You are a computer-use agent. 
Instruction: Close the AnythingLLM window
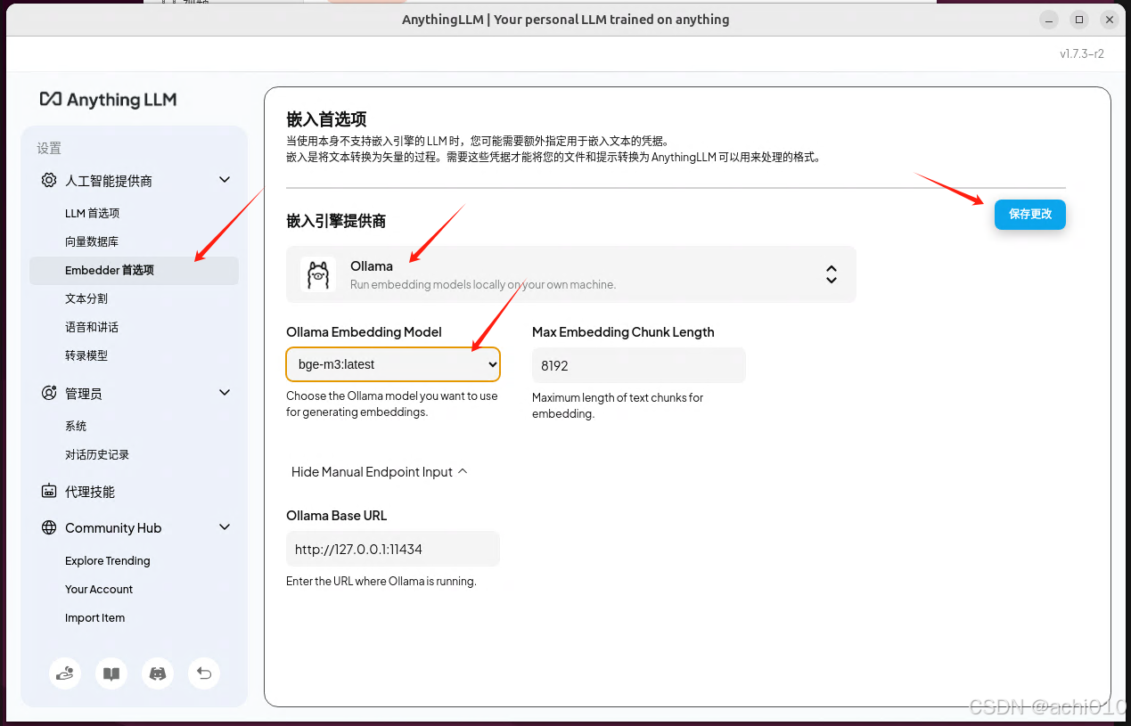(1109, 20)
